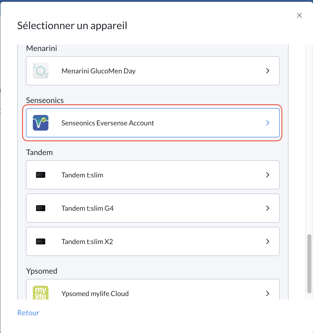This screenshot has width=313, height=333.
Task: Close the Sélectionner un appareil dialog
Action: tap(299, 15)
